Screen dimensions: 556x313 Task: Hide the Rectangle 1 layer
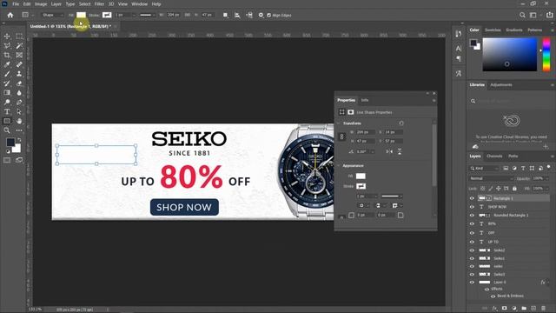click(x=472, y=198)
